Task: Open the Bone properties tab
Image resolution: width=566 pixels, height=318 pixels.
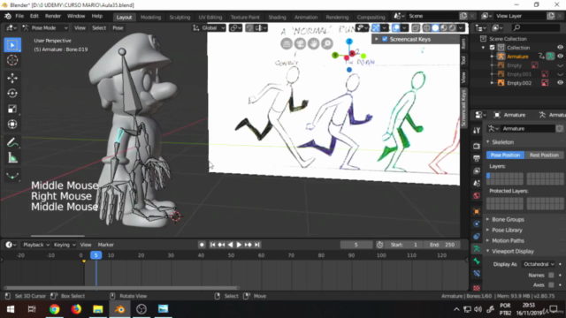Action: click(x=477, y=261)
